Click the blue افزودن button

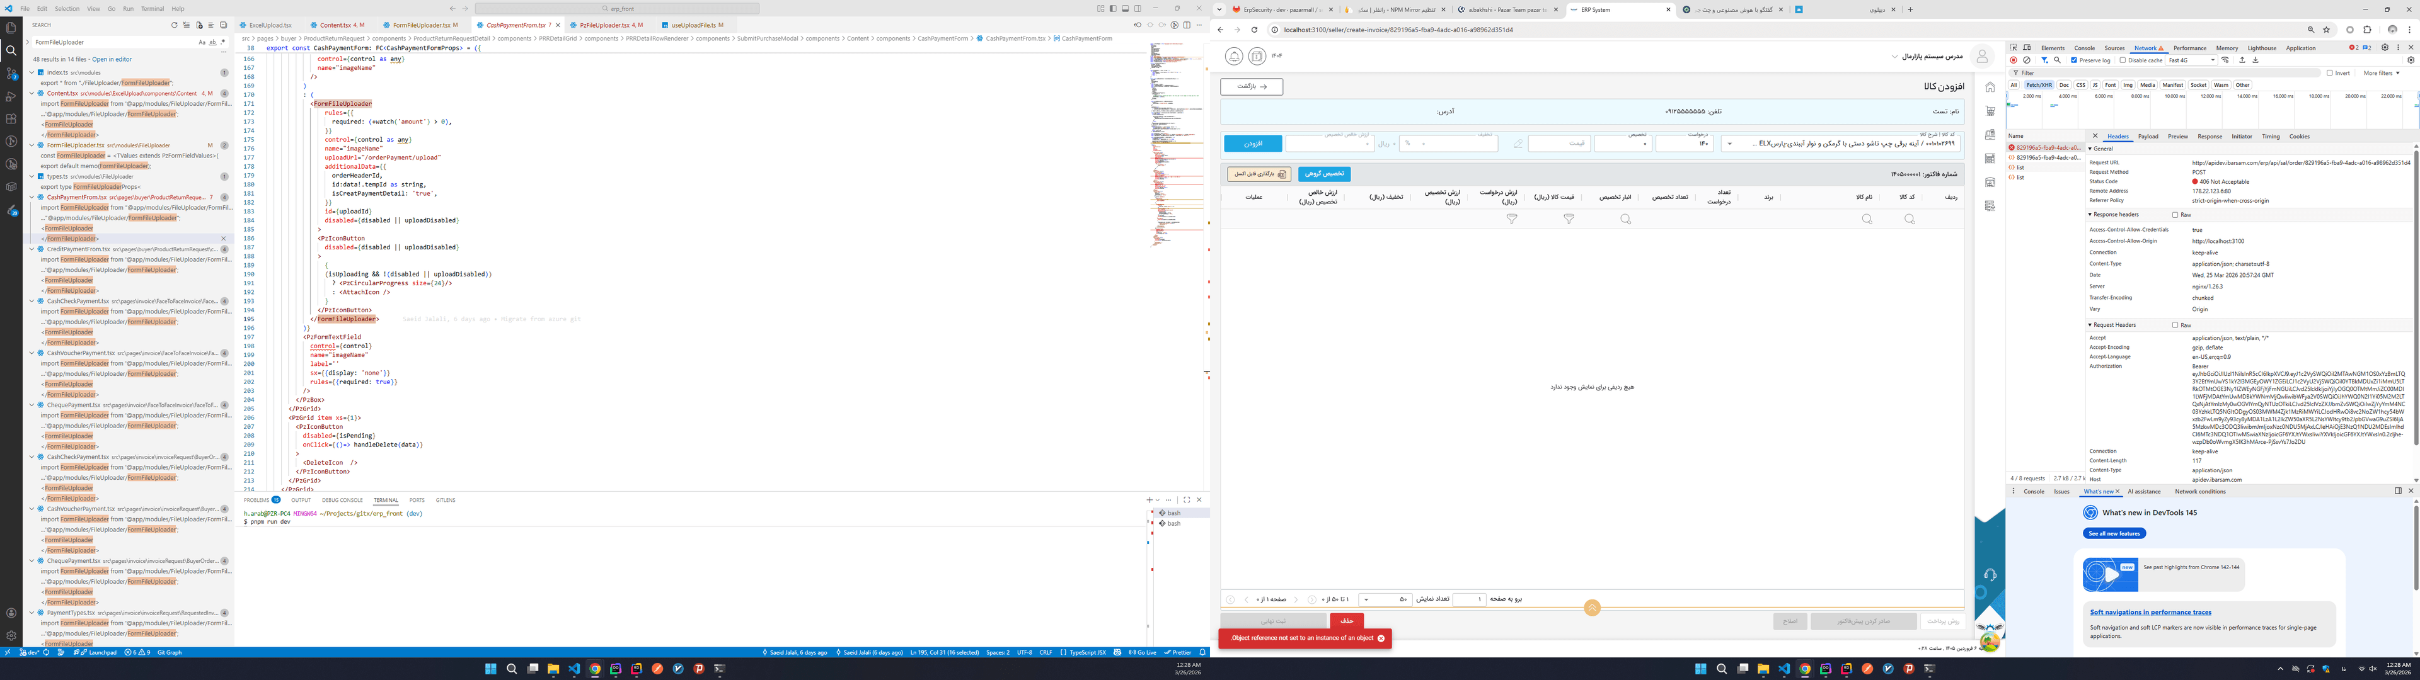pos(1252,144)
